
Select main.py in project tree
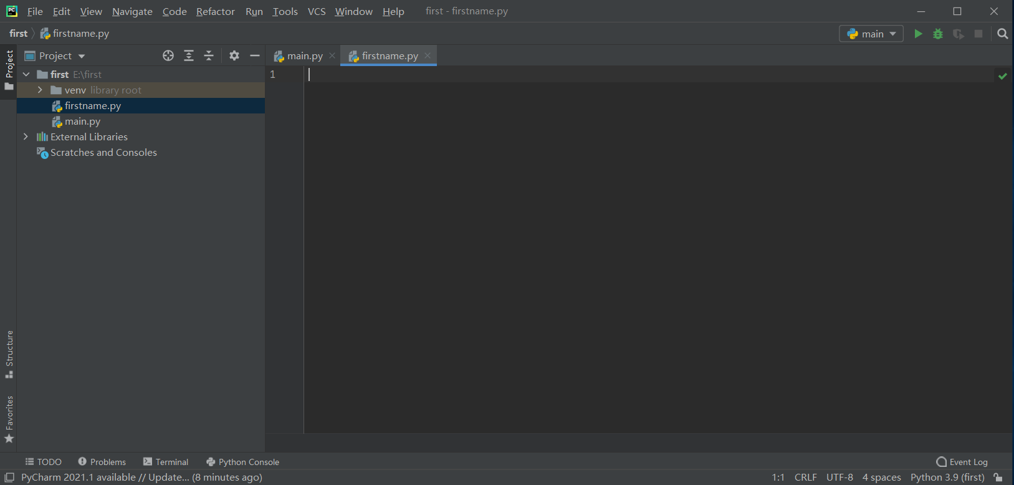coord(141,122)
